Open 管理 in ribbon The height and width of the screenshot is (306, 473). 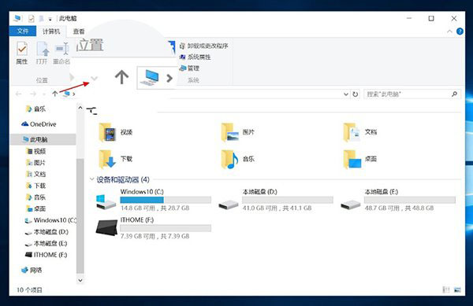click(189, 68)
